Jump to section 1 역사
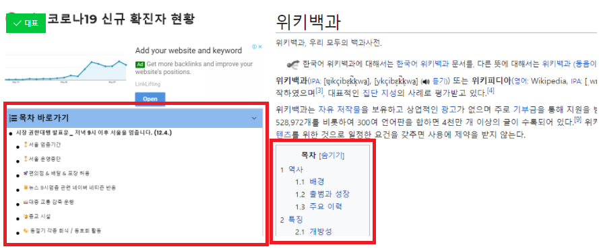The height and width of the screenshot is (249, 599). tap(296, 170)
